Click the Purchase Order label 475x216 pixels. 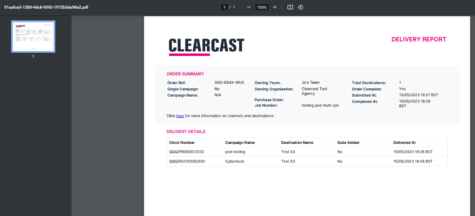pos(270,100)
